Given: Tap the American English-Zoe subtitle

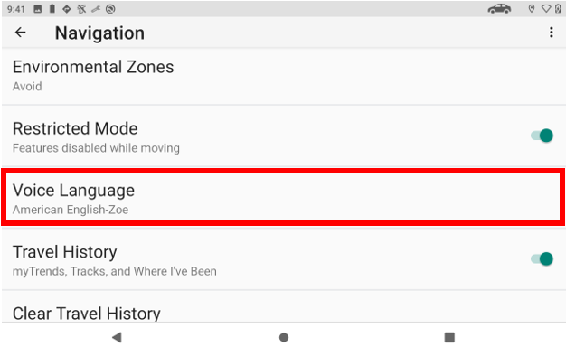Looking at the screenshot, I should click(x=71, y=210).
